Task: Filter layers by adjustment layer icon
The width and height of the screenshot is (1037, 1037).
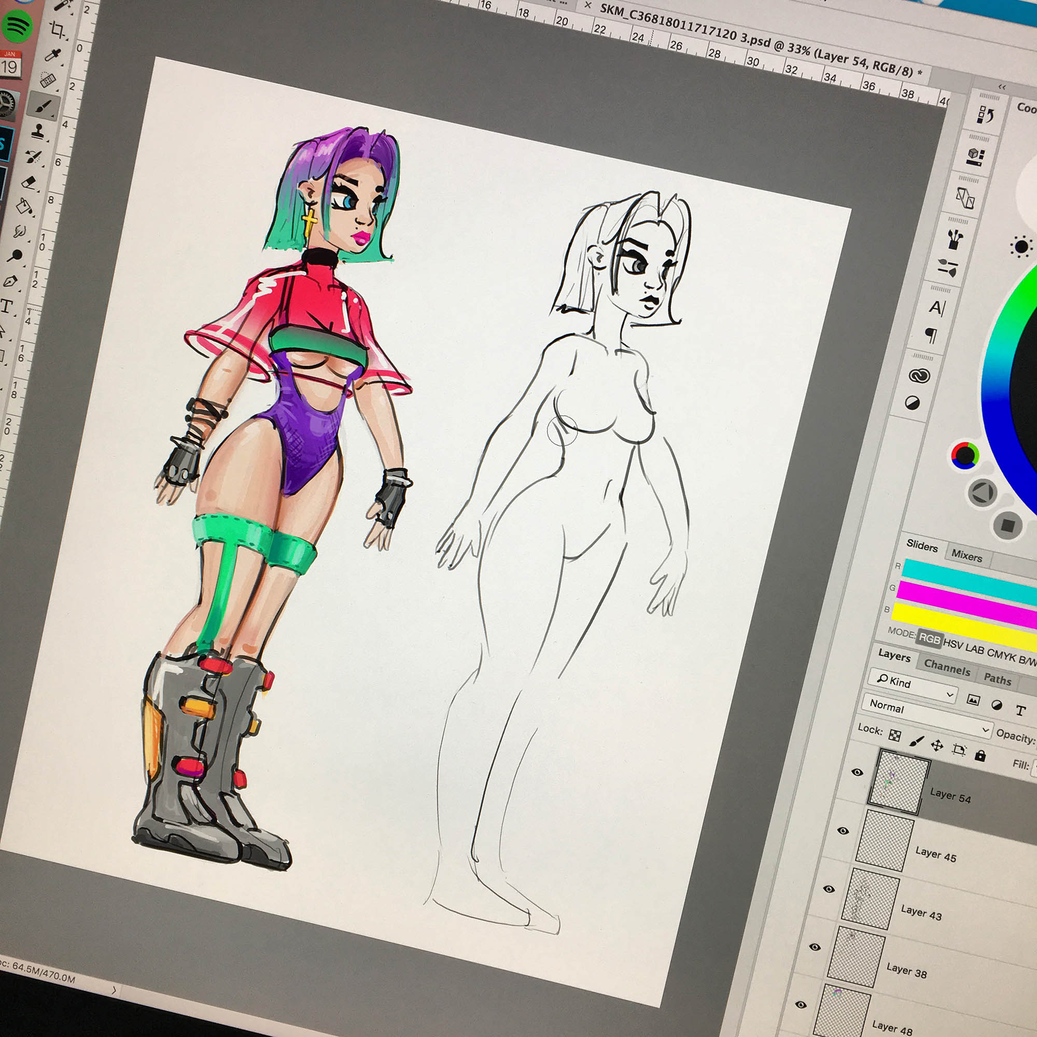Action: point(997,705)
